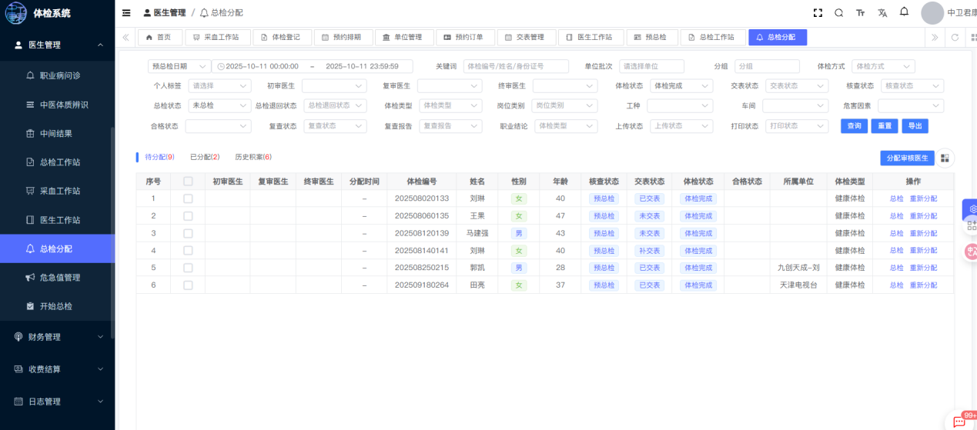This screenshot has height=430, width=977.
Task: Expand the 财务管理 sidebar menu
Action: point(57,337)
